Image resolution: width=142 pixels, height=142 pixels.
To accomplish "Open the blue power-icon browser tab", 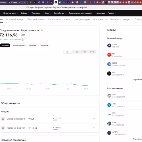I will [81, 2].
